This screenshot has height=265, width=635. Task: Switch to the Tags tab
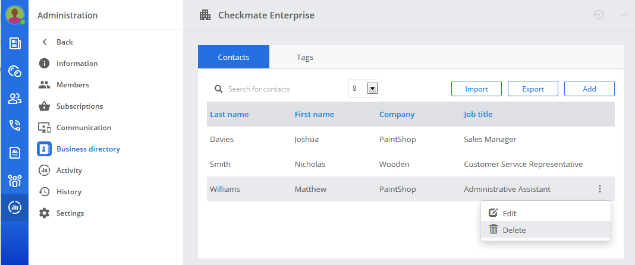(305, 57)
